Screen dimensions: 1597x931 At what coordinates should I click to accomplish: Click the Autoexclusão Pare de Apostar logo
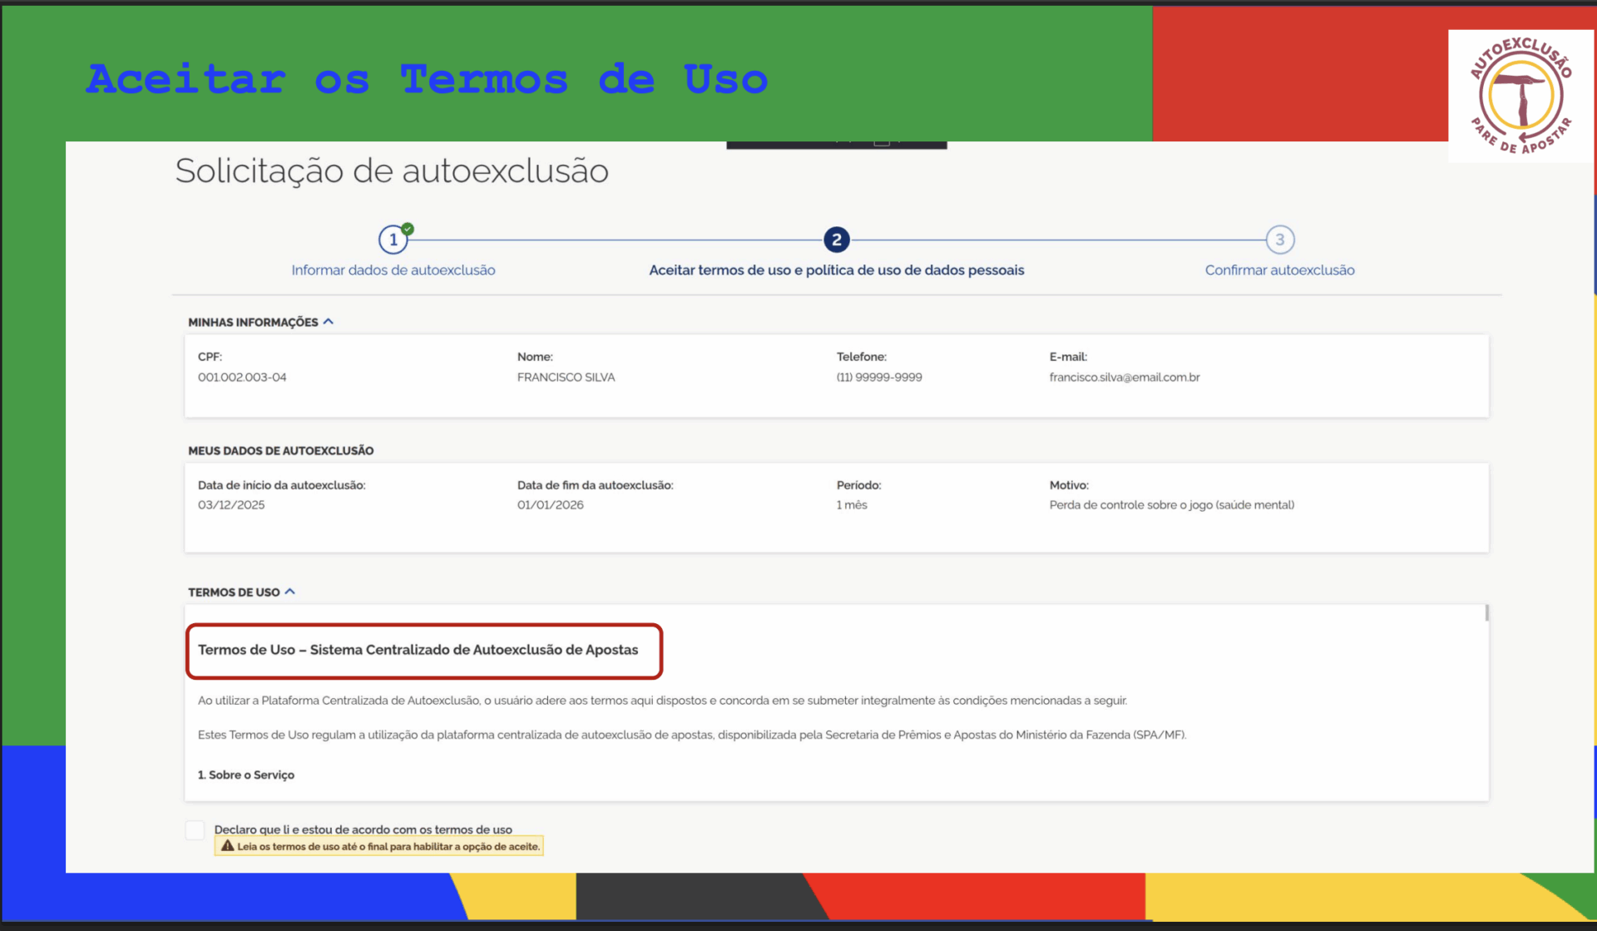point(1520,96)
